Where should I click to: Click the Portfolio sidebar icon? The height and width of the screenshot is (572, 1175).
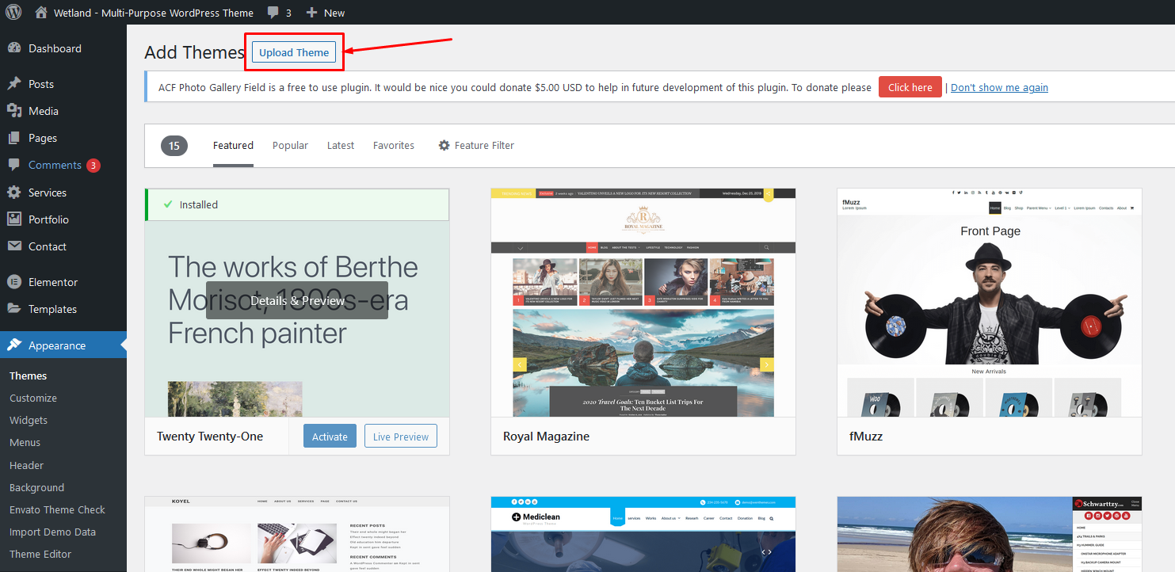click(x=14, y=219)
